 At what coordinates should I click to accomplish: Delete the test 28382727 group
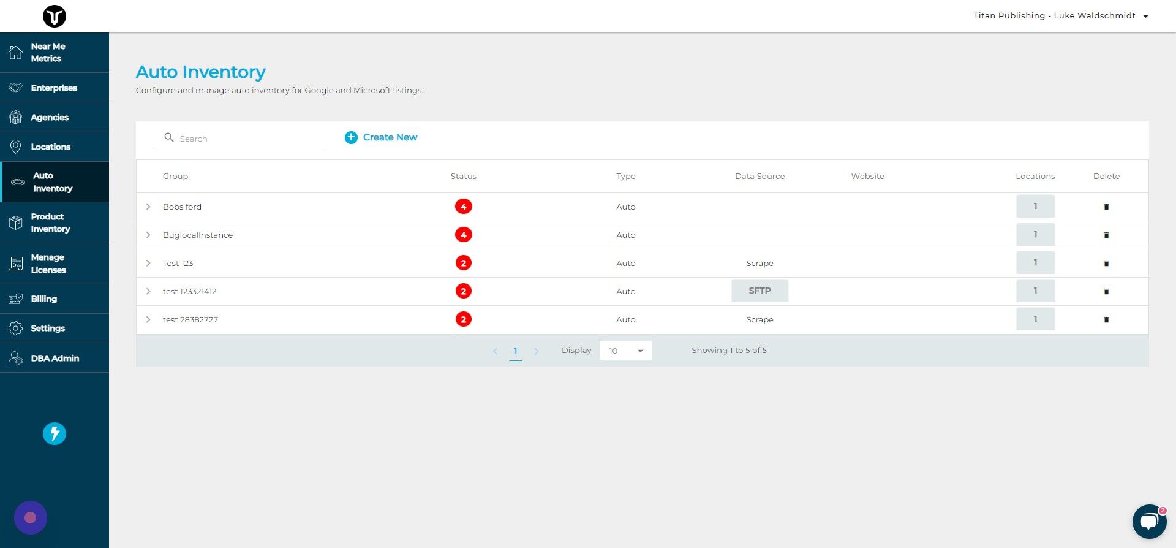click(1106, 320)
